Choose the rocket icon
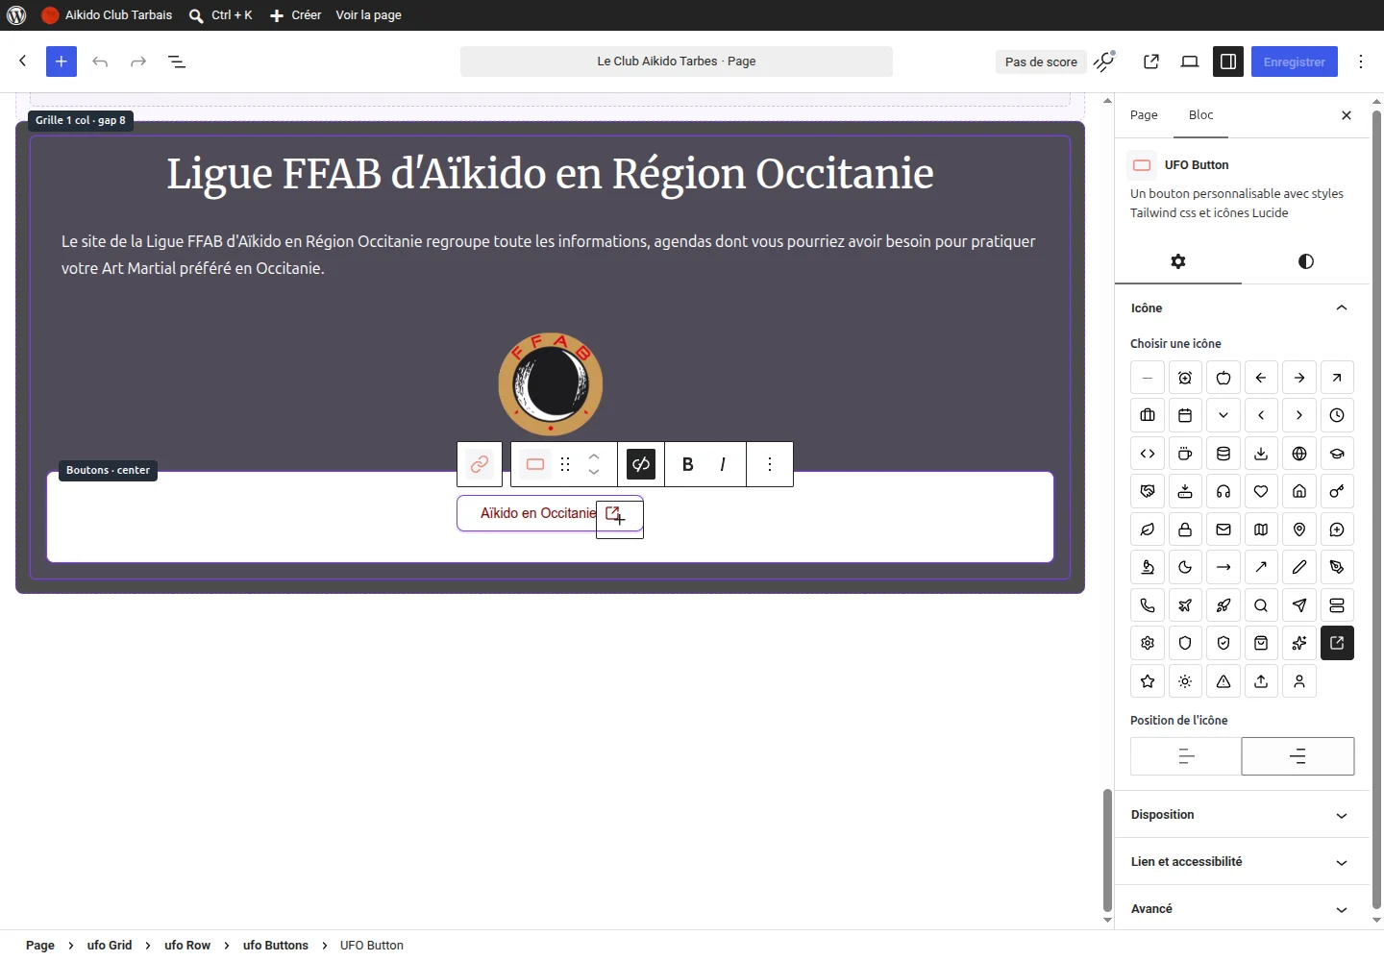Viewport: 1384px width, 961px height. (x=1223, y=605)
